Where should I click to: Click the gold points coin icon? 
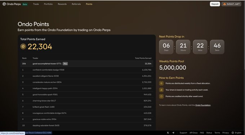point(23,46)
